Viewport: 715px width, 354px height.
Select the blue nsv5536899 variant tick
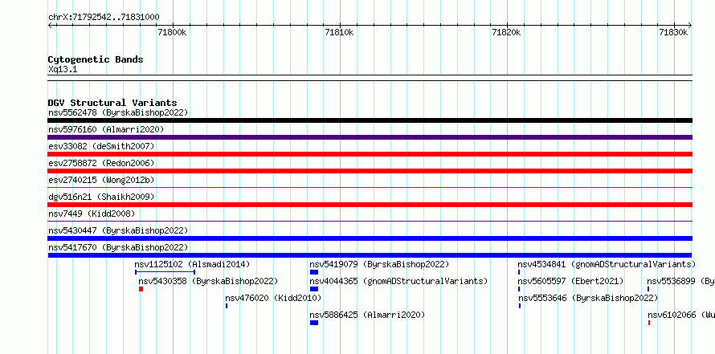648,289
